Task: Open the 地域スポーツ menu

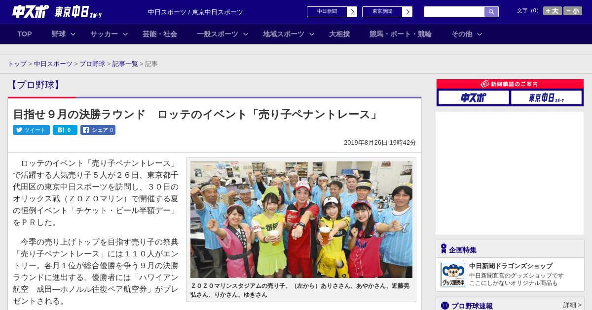Action: point(284,34)
